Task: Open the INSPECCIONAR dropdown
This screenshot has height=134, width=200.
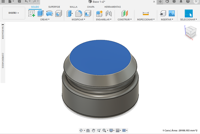Action: point(146,19)
